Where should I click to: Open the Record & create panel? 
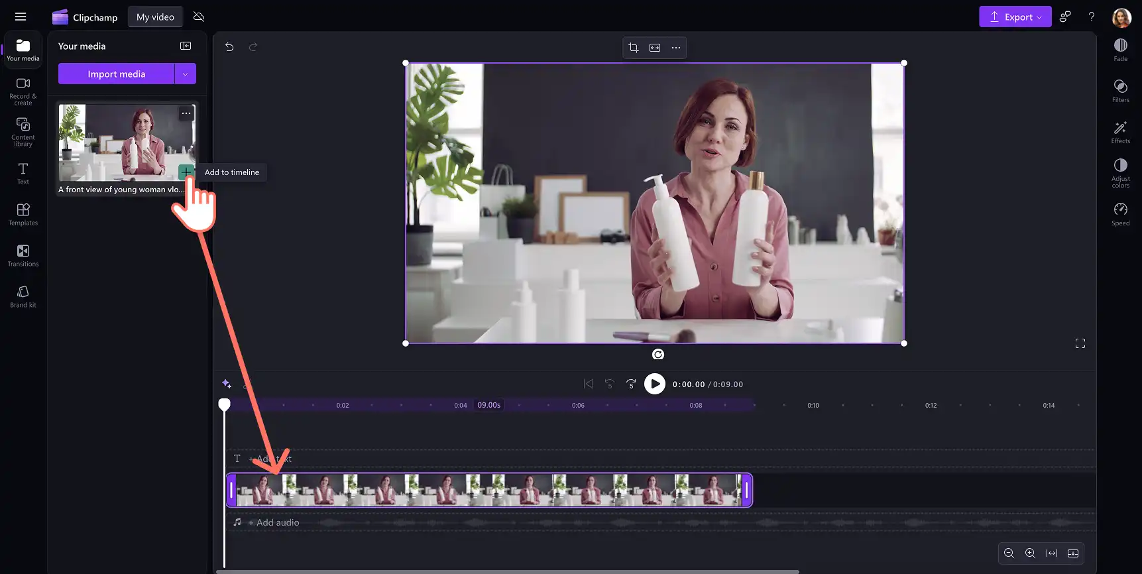23,91
